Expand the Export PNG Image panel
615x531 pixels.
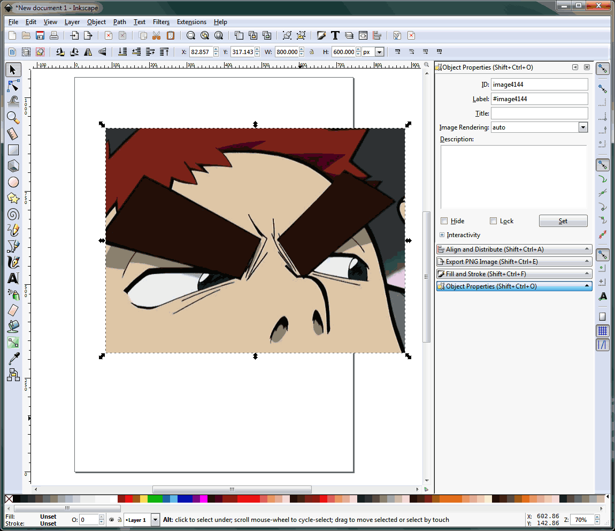click(x=514, y=261)
